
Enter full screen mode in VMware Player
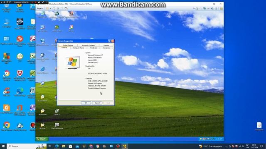[62, 8]
